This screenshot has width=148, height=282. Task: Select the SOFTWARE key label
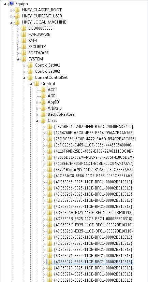(x=39, y=53)
